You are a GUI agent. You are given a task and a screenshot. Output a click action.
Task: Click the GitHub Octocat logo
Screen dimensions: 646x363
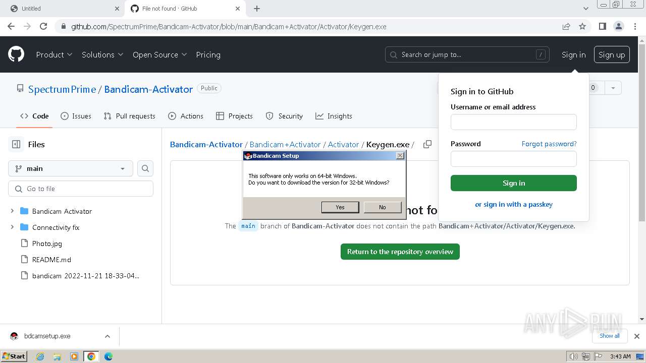pyautogui.click(x=16, y=54)
